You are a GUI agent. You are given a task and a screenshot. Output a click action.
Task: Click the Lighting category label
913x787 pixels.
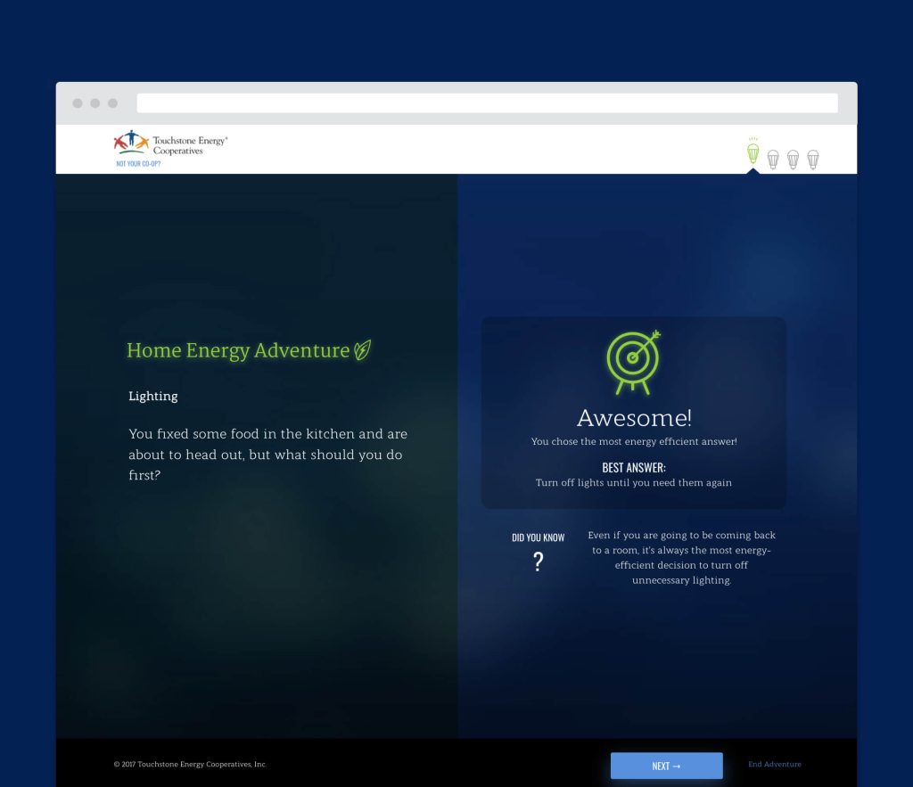(153, 396)
